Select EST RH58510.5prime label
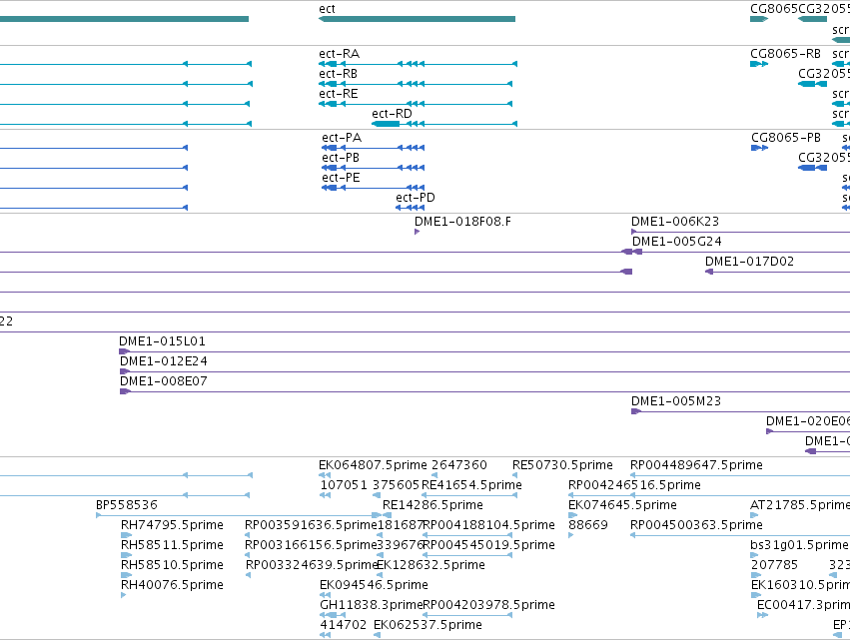Screen dimensions: 850x640 [172, 565]
